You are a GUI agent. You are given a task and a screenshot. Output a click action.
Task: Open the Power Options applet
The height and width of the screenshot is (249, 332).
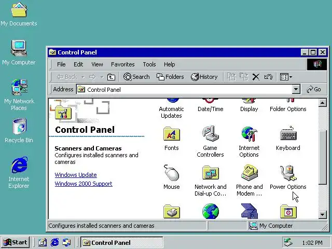click(x=288, y=173)
